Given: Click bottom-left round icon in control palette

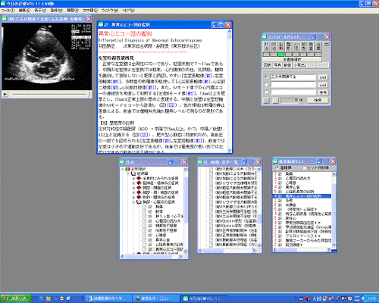Looking at the screenshot, I should pos(266,100).
